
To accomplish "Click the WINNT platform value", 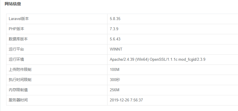I will pos(116,49).
